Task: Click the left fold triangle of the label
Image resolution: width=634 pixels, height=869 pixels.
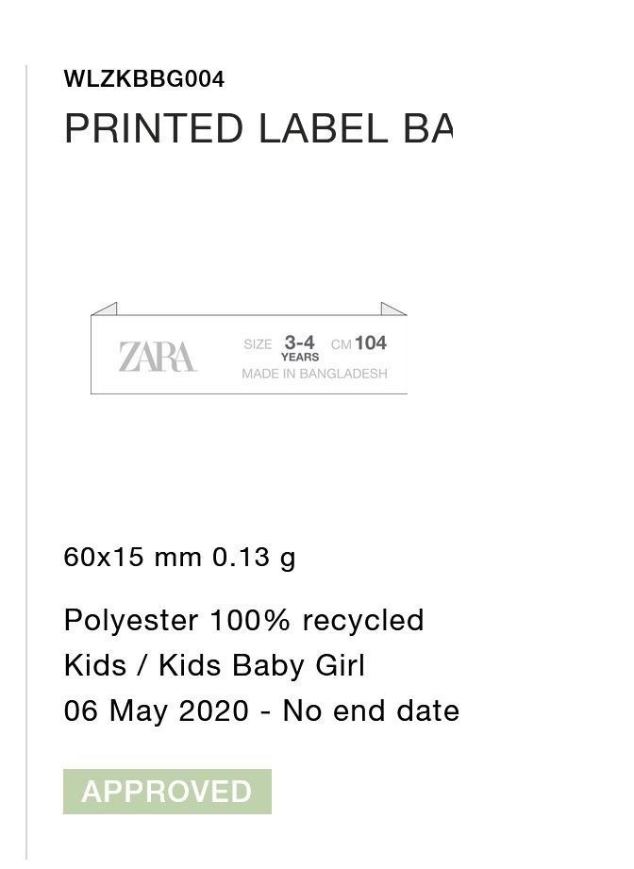Action: (x=106, y=309)
